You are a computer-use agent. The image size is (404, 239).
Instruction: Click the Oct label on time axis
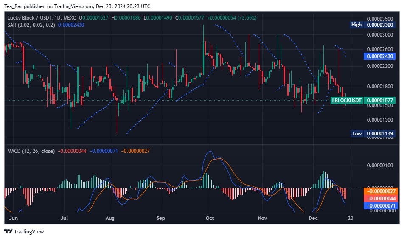pyautogui.click(x=210, y=218)
